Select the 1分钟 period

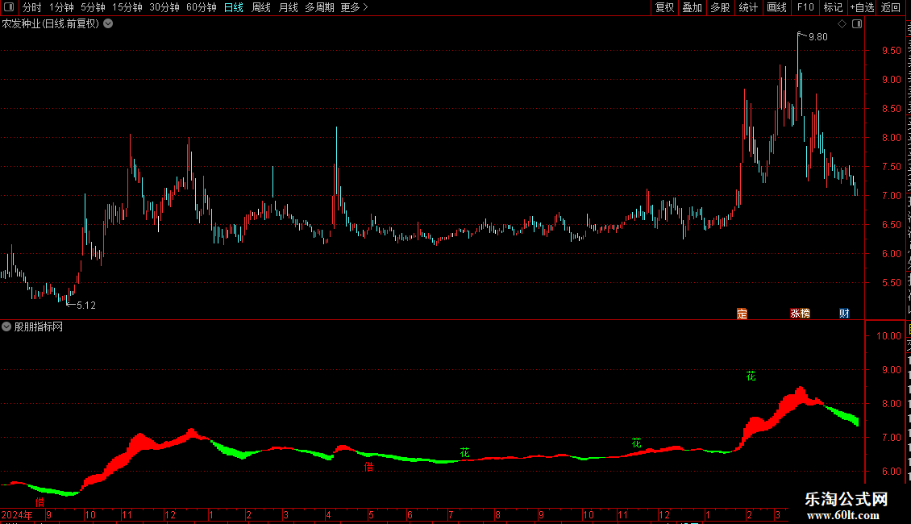[x=61, y=7]
